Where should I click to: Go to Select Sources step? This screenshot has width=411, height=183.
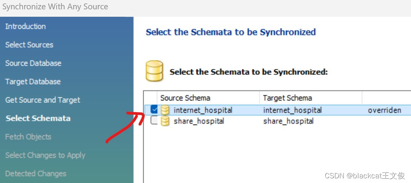click(29, 45)
